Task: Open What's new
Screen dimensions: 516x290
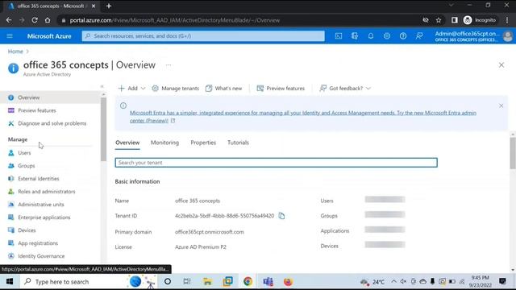Action: [224, 89]
